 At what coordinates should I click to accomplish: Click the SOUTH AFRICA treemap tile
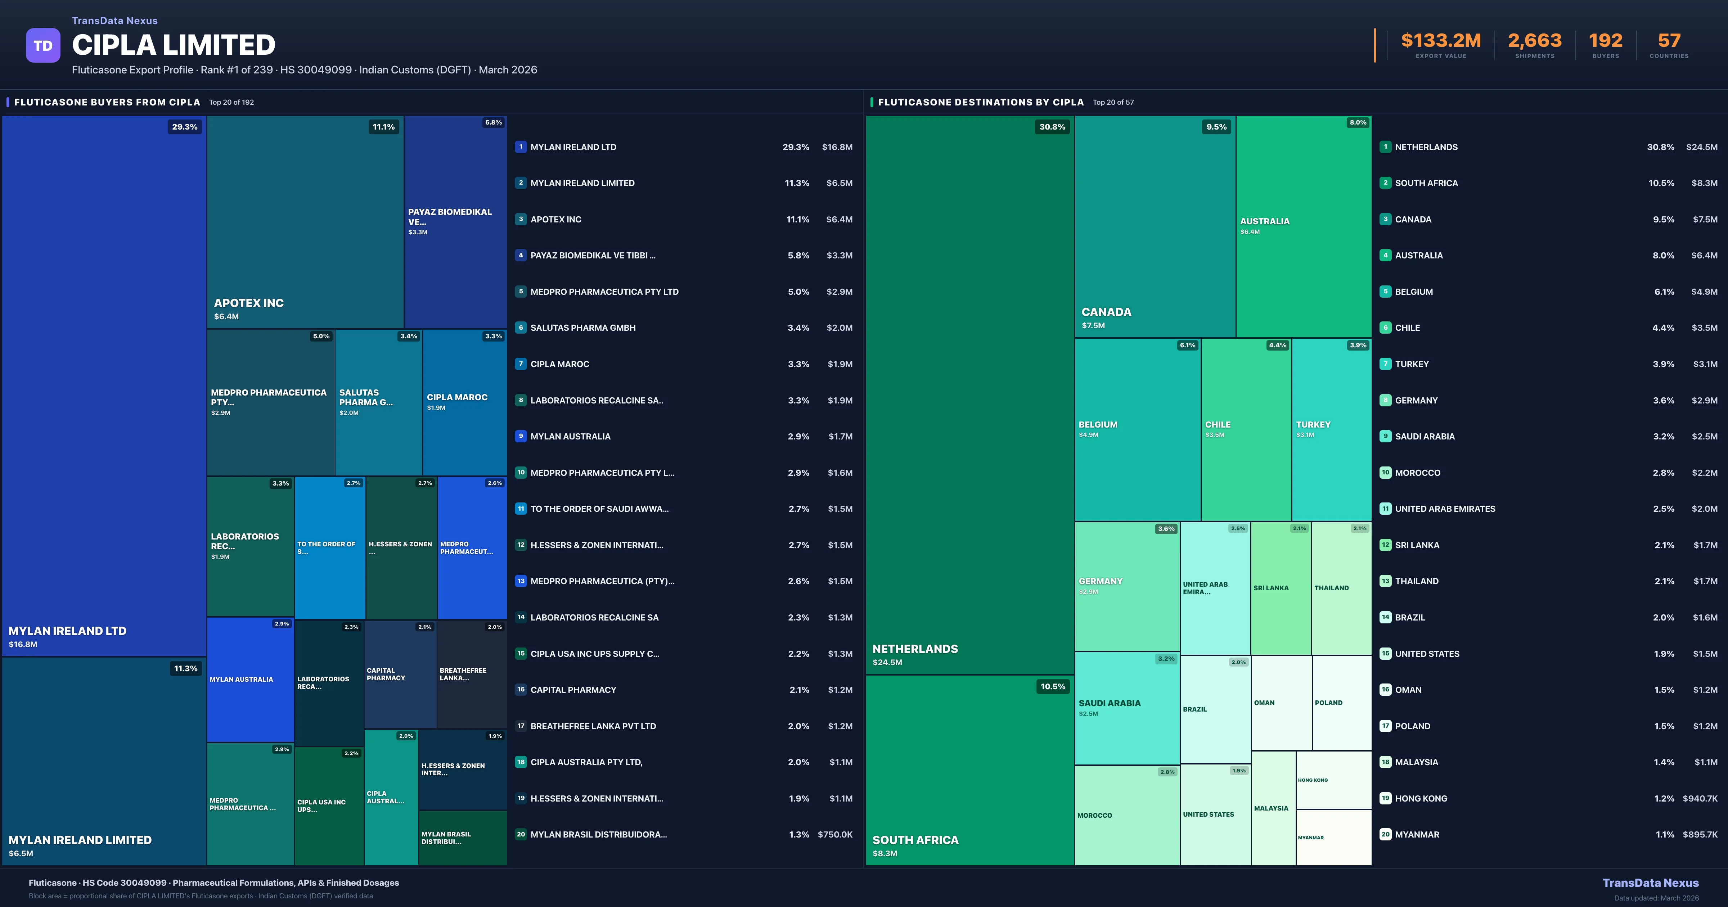969,770
